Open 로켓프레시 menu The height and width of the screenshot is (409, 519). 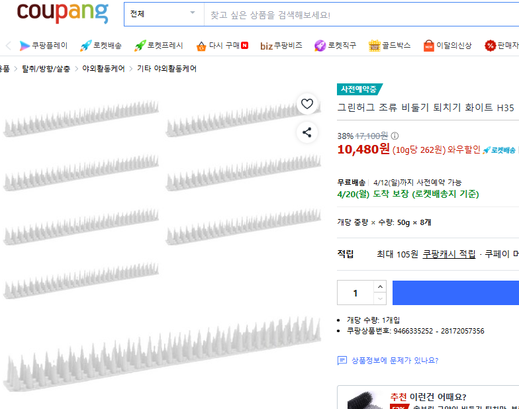pyautogui.click(x=159, y=46)
